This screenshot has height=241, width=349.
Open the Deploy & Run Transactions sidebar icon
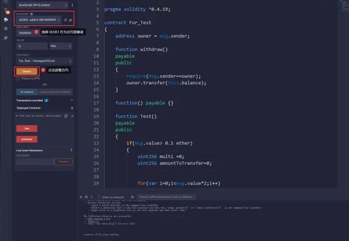click(x=6, y=19)
